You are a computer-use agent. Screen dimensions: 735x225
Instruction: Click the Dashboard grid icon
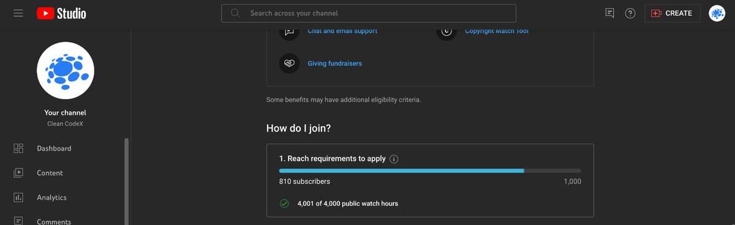coord(18,149)
